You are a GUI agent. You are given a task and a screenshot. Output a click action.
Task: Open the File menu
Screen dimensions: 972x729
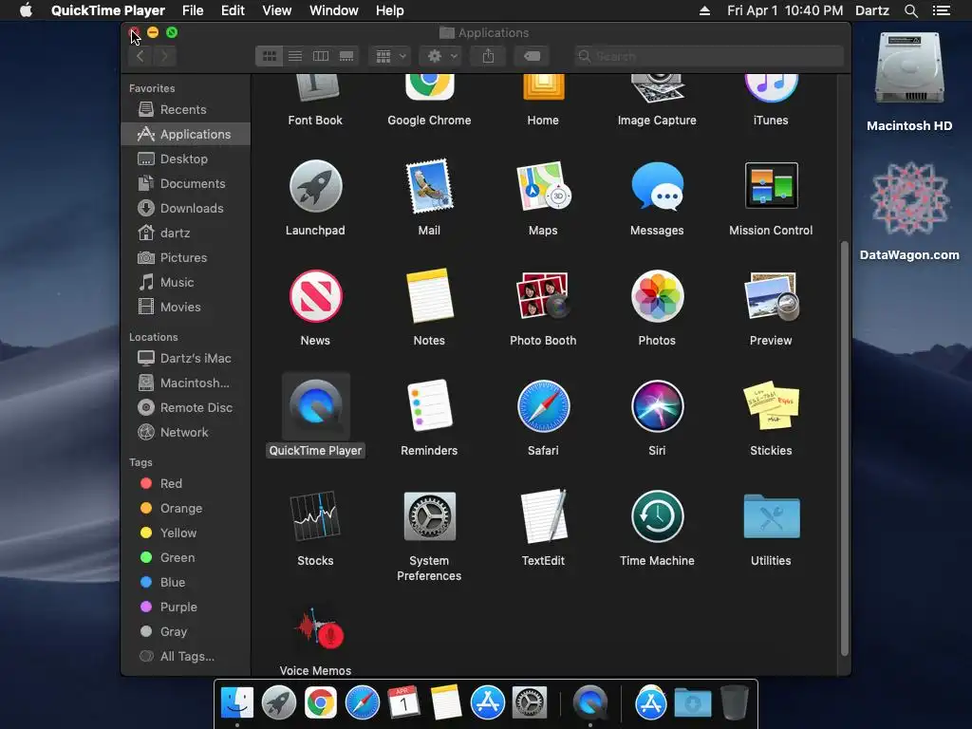click(193, 10)
